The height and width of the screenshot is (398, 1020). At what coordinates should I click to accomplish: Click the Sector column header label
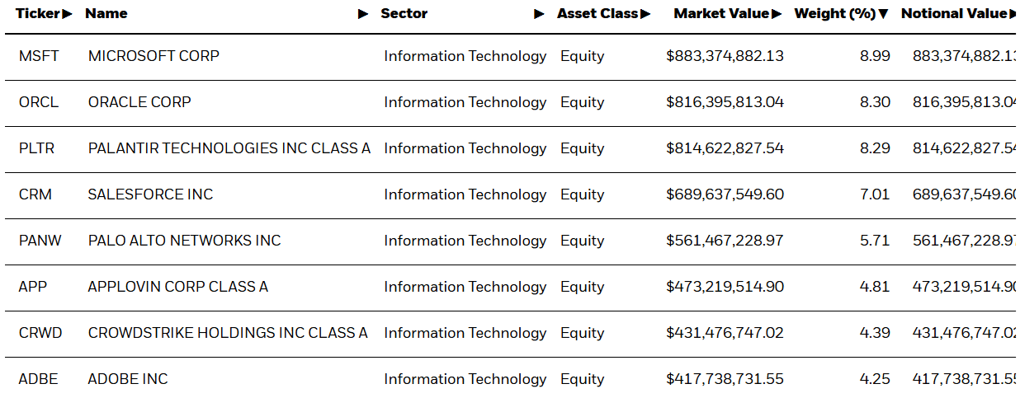click(404, 14)
